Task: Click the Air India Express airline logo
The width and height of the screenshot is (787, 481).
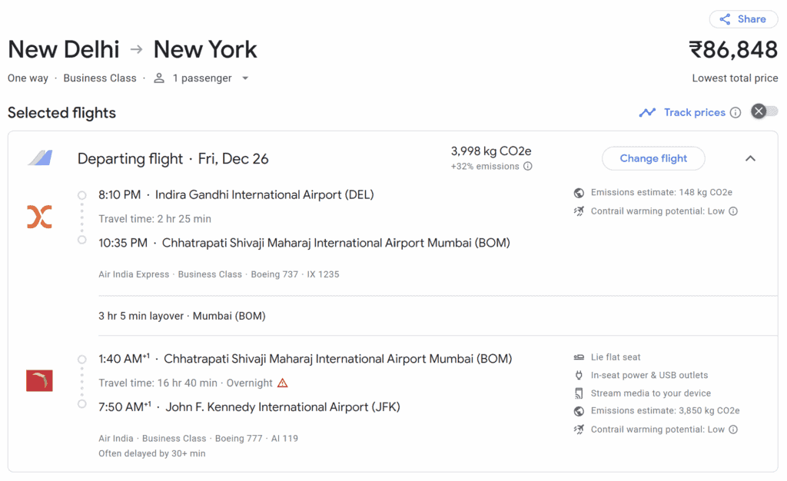Action: [x=38, y=216]
